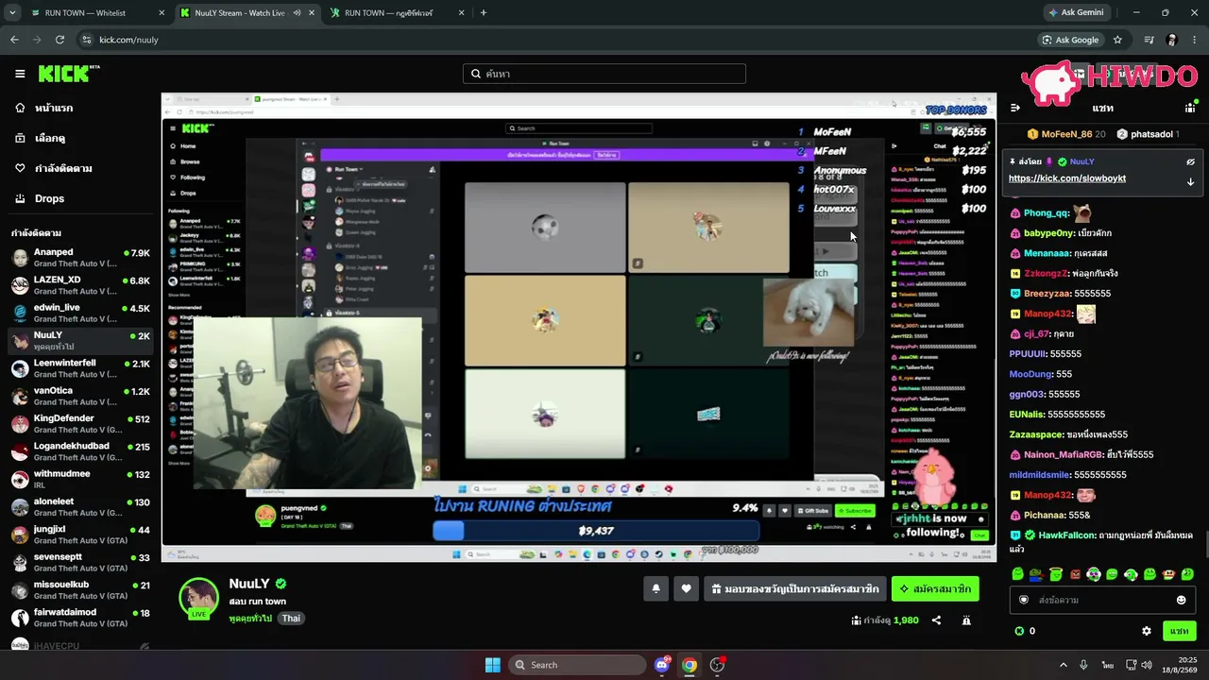The height and width of the screenshot is (680, 1209).
Task: Turn on notifications with the bell icon
Action: click(x=656, y=588)
